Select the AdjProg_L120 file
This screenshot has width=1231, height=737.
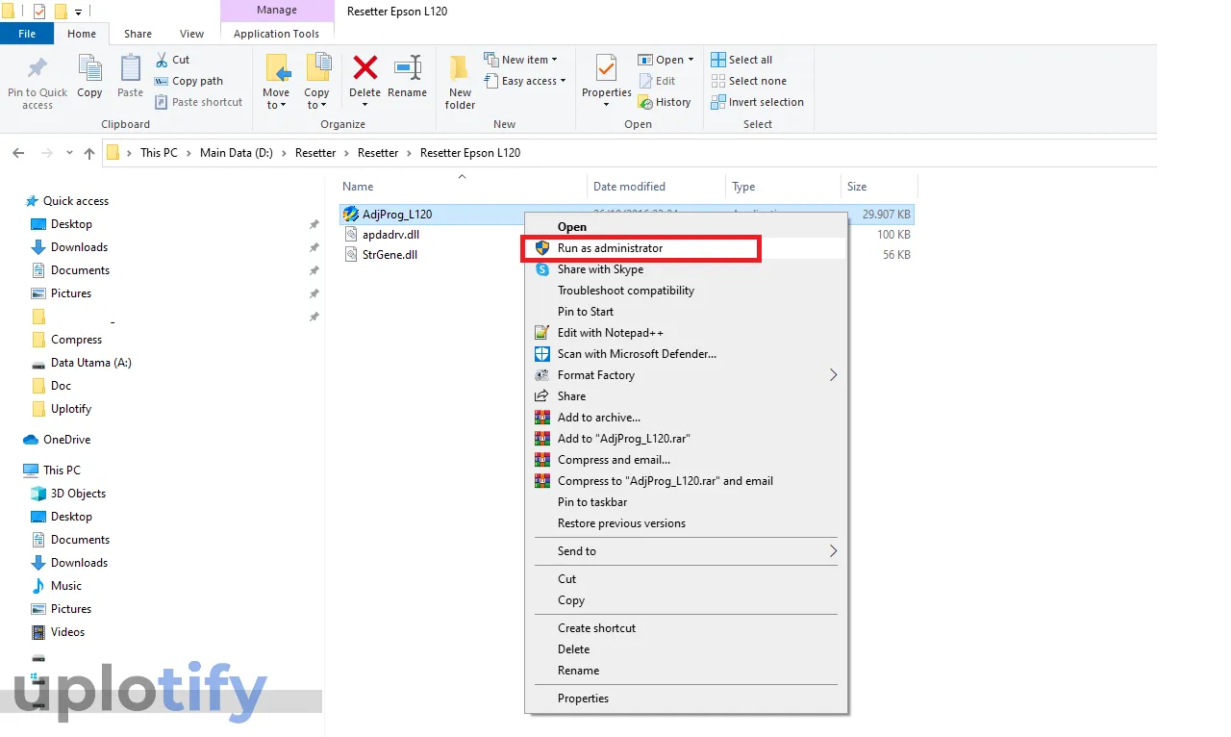[397, 214]
